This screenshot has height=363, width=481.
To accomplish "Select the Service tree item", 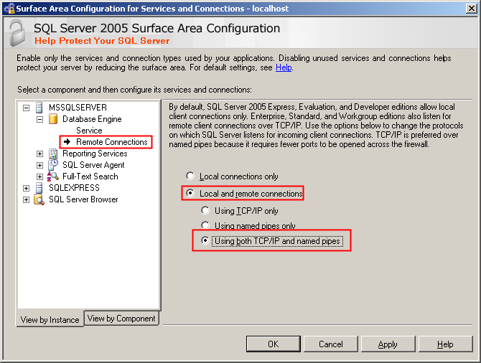I will (x=89, y=131).
